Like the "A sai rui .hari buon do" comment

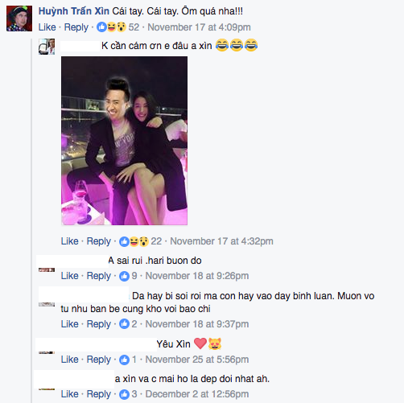pos(69,276)
